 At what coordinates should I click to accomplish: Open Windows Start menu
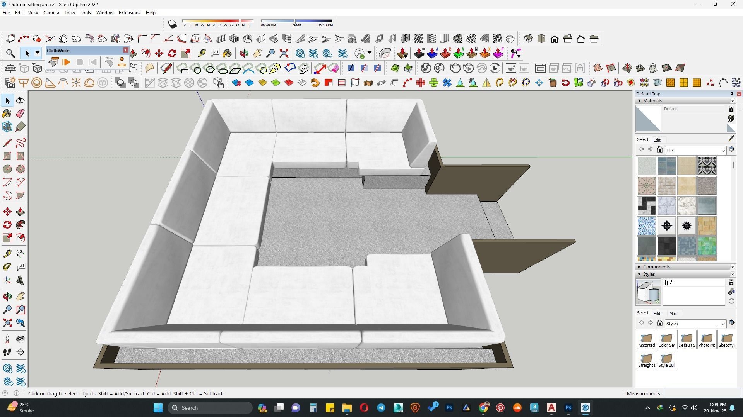[x=158, y=408]
